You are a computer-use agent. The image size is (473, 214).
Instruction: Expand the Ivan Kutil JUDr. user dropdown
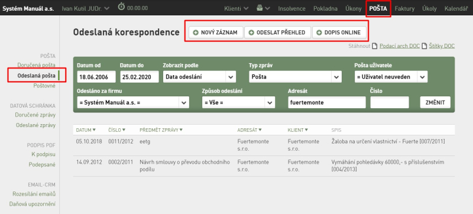[x=85, y=8]
